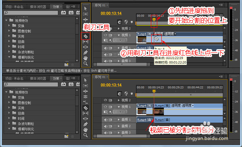Mute the 音频 1 speaker in the lower timeline
The height and width of the screenshot is (147, 242).
[x=106, y=120]
